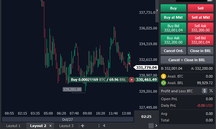216x129 pixels.
Task: Cancel the pending buy order with red X
Action: (x=131, y=80)
